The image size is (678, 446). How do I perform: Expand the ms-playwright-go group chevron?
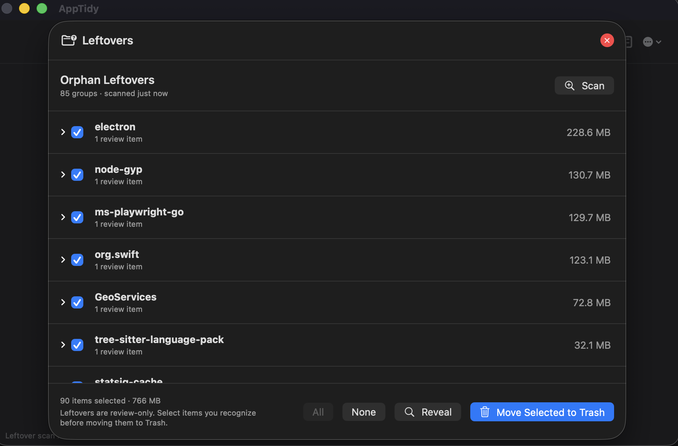[63, 217]
